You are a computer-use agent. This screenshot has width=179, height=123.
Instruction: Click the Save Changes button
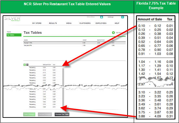[29, 114]
